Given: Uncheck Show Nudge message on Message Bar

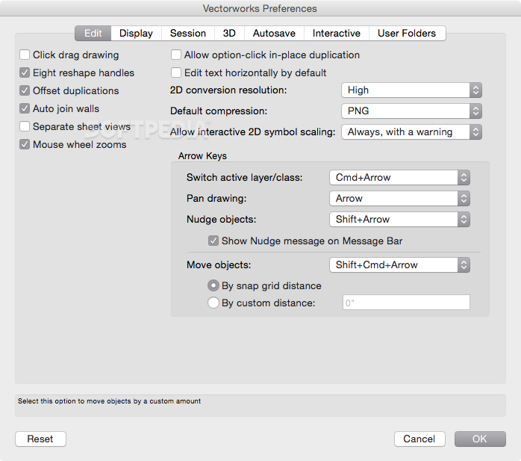Looking at the screenshot, I should (213, 241).
